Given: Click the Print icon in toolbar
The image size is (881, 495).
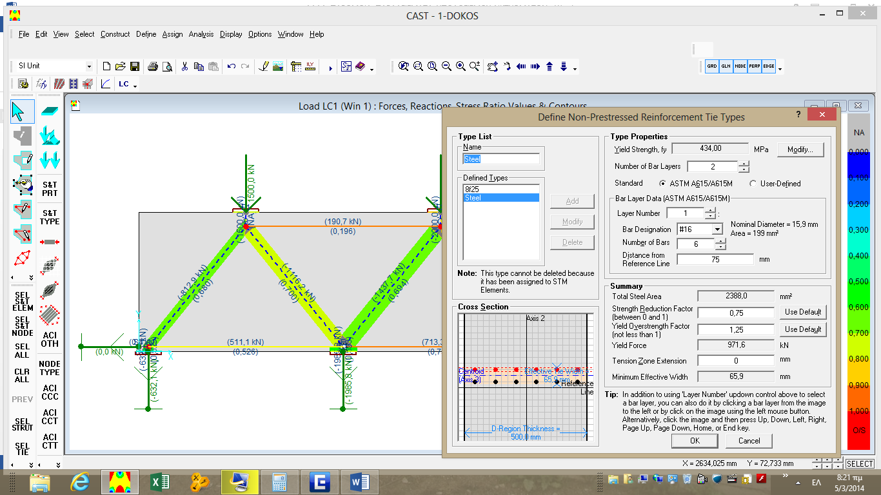Looking at the screenshot, I should [153, 66].
